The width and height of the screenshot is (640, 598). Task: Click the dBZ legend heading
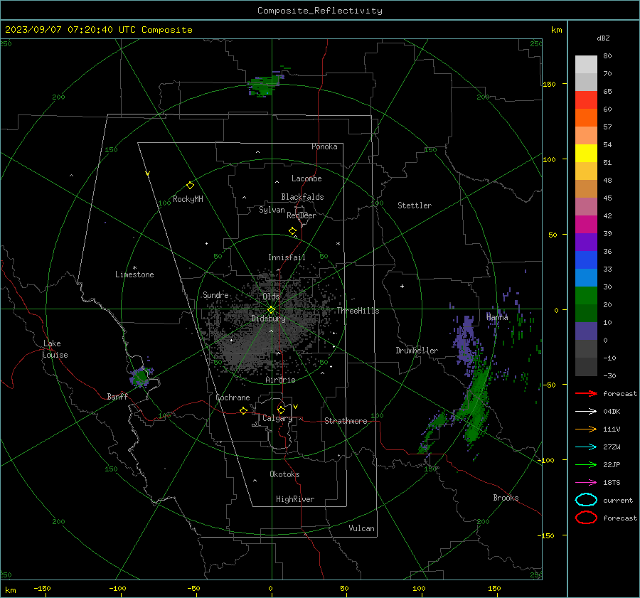pos(603,38)
